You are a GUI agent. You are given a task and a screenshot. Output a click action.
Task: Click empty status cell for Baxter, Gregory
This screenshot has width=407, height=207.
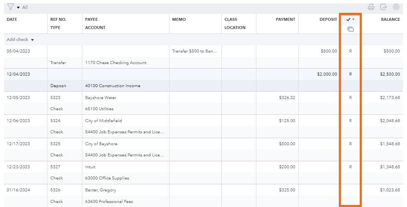tap(350, 190)
